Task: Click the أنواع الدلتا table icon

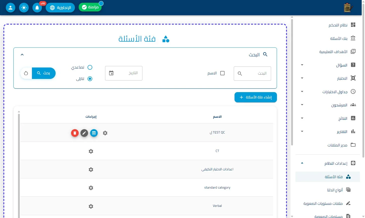Action: point(349,190)
